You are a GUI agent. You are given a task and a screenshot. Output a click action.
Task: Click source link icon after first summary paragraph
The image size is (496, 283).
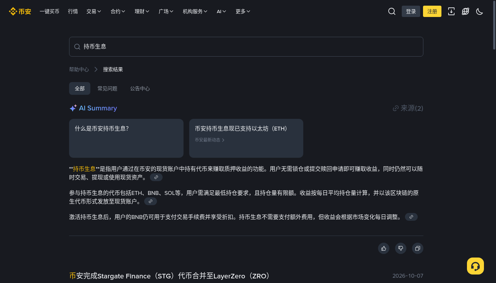point(156,177)
